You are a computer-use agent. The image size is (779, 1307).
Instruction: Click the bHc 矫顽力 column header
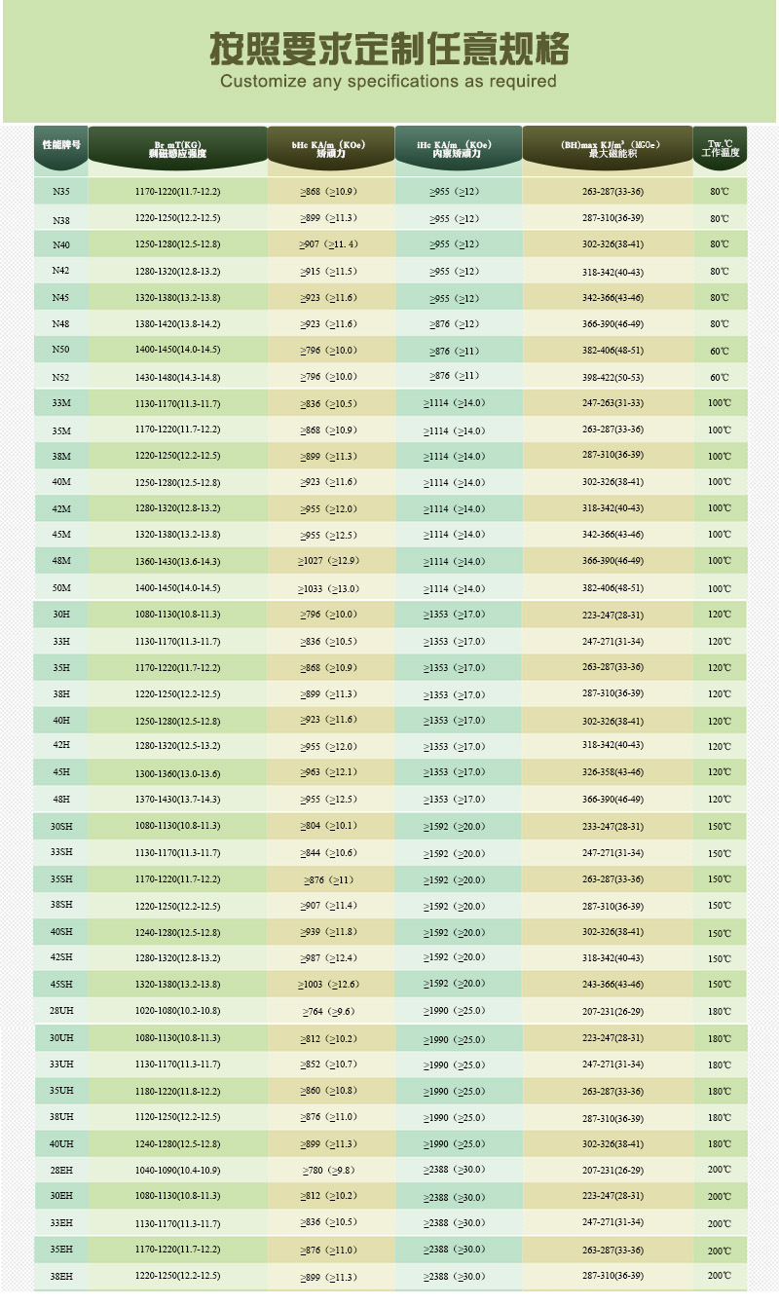click(330, 149)
